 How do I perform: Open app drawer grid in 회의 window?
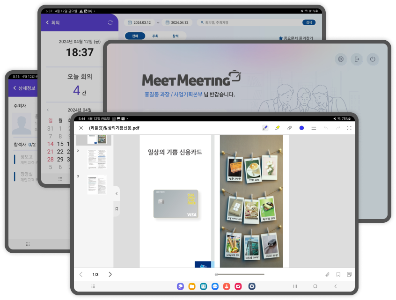(60, 179)
